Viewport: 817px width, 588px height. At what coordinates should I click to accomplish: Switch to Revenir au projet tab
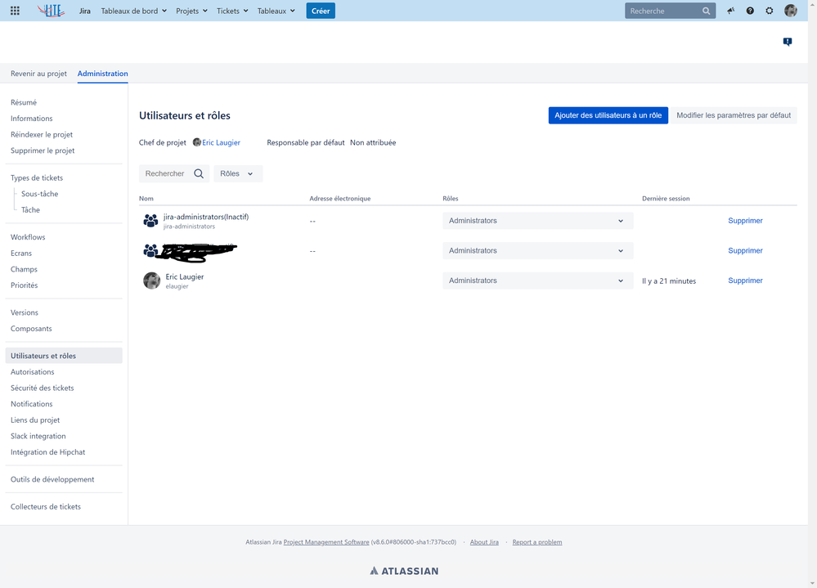pyautogui.click(x=38, y=74)
